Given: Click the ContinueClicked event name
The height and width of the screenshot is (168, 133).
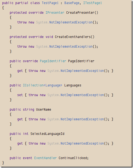Looking at the screenshot, I should (73, 158).
